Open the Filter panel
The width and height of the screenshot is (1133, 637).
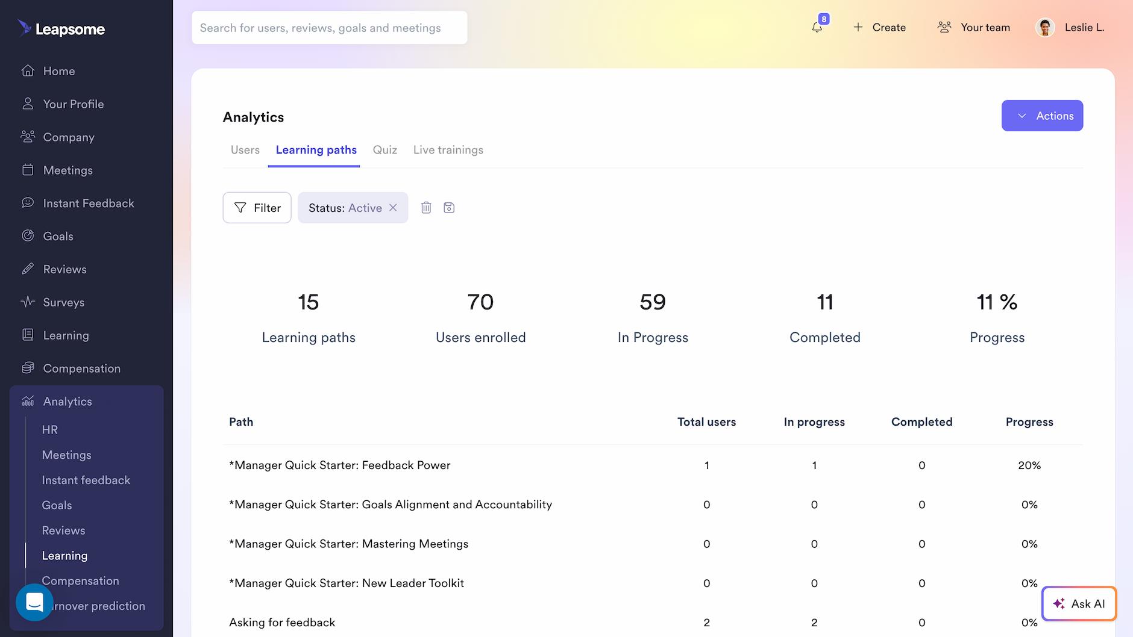[x=257, y=207]
